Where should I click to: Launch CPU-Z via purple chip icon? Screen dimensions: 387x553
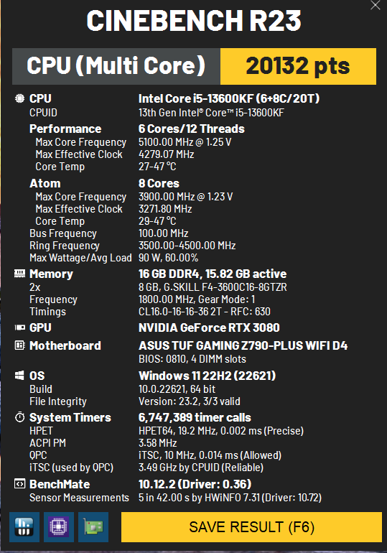[x=59, y=527]
